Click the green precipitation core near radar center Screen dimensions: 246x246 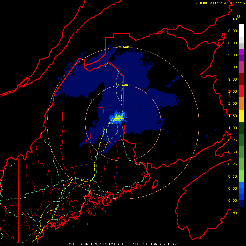pos(118,118)
